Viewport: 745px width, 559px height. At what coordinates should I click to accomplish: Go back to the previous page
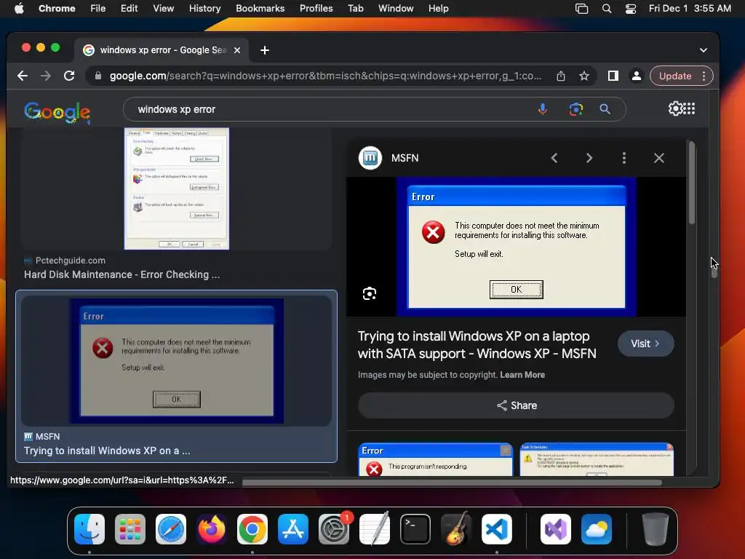(x=23, y=76)
